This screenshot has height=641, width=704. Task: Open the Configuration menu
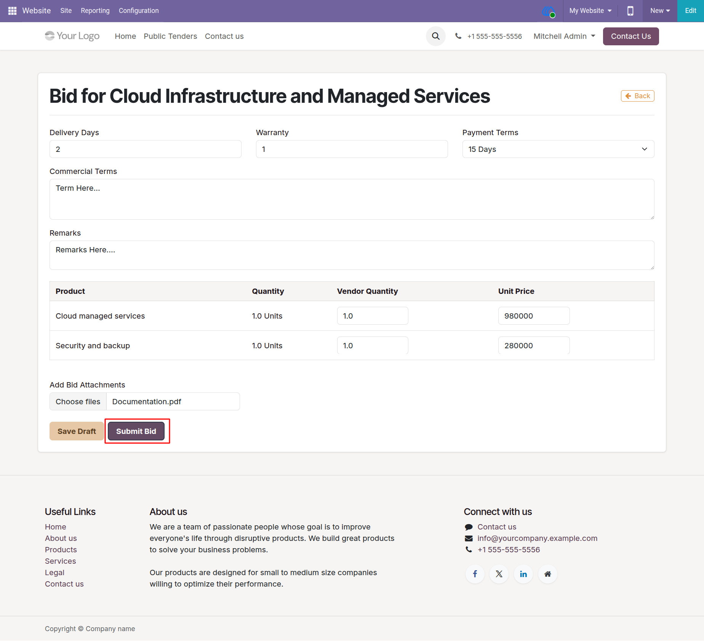pos(139,11)
